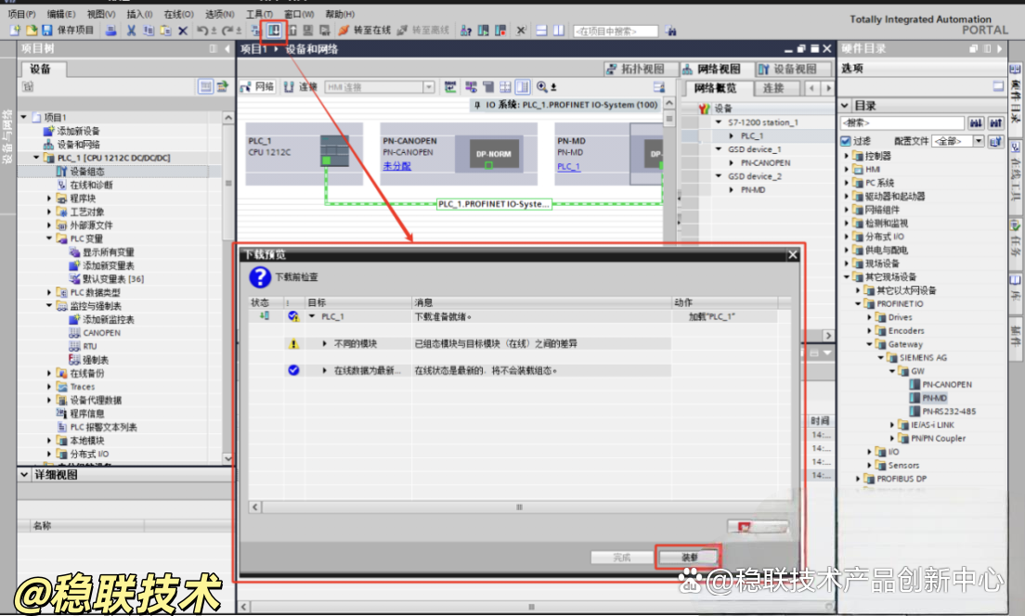Save the project with 保存项目

[69, 30]
